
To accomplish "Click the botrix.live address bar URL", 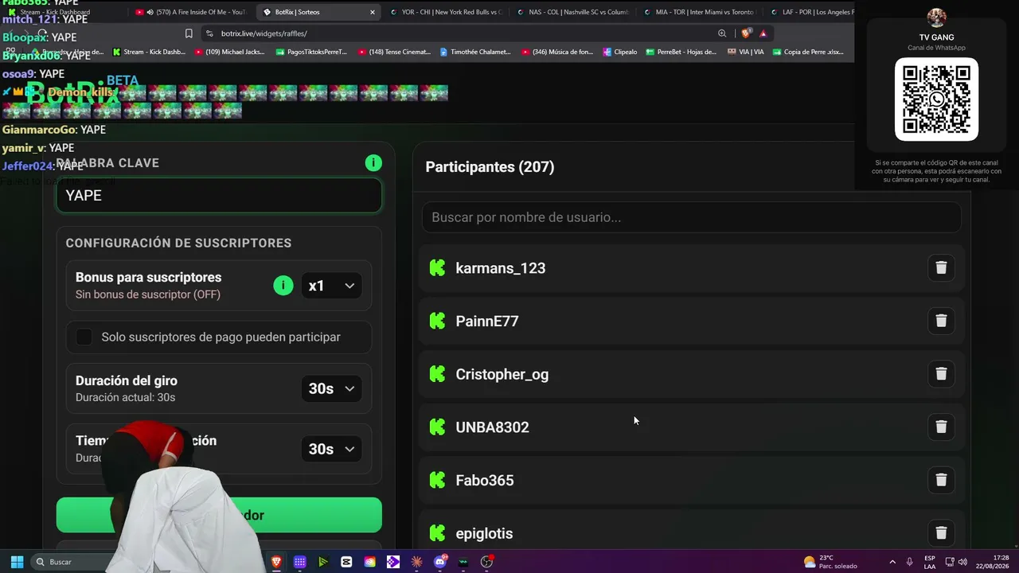I will pyautogui.click(x=264, y=33).
